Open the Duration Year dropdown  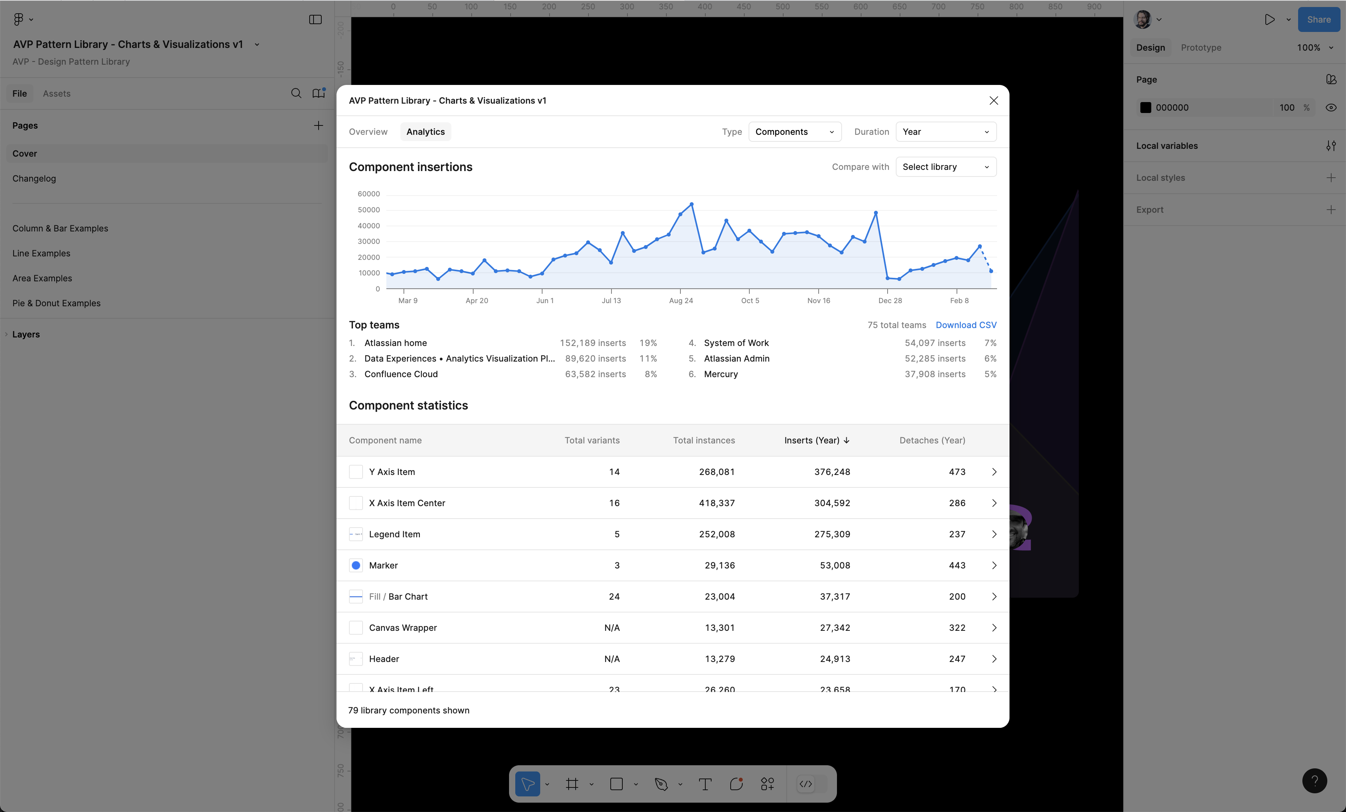946,132
